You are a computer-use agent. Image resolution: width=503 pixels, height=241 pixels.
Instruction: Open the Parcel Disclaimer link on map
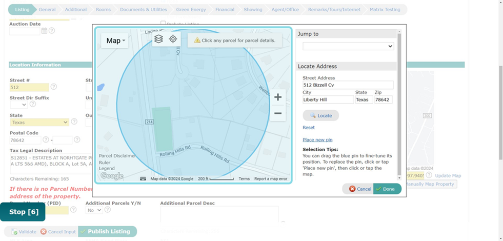click(117, 156)
